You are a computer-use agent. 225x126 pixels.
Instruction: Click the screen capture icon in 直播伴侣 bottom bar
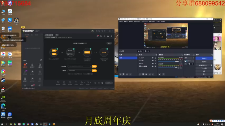[x=58, y=83]
